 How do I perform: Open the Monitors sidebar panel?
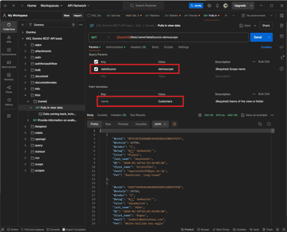click(x=9, y=77)
